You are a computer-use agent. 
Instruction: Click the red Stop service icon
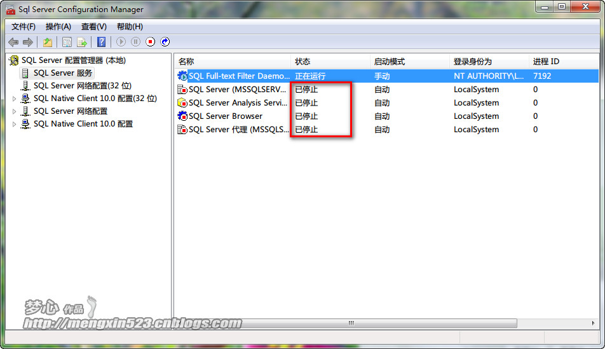tap(150, 42)
